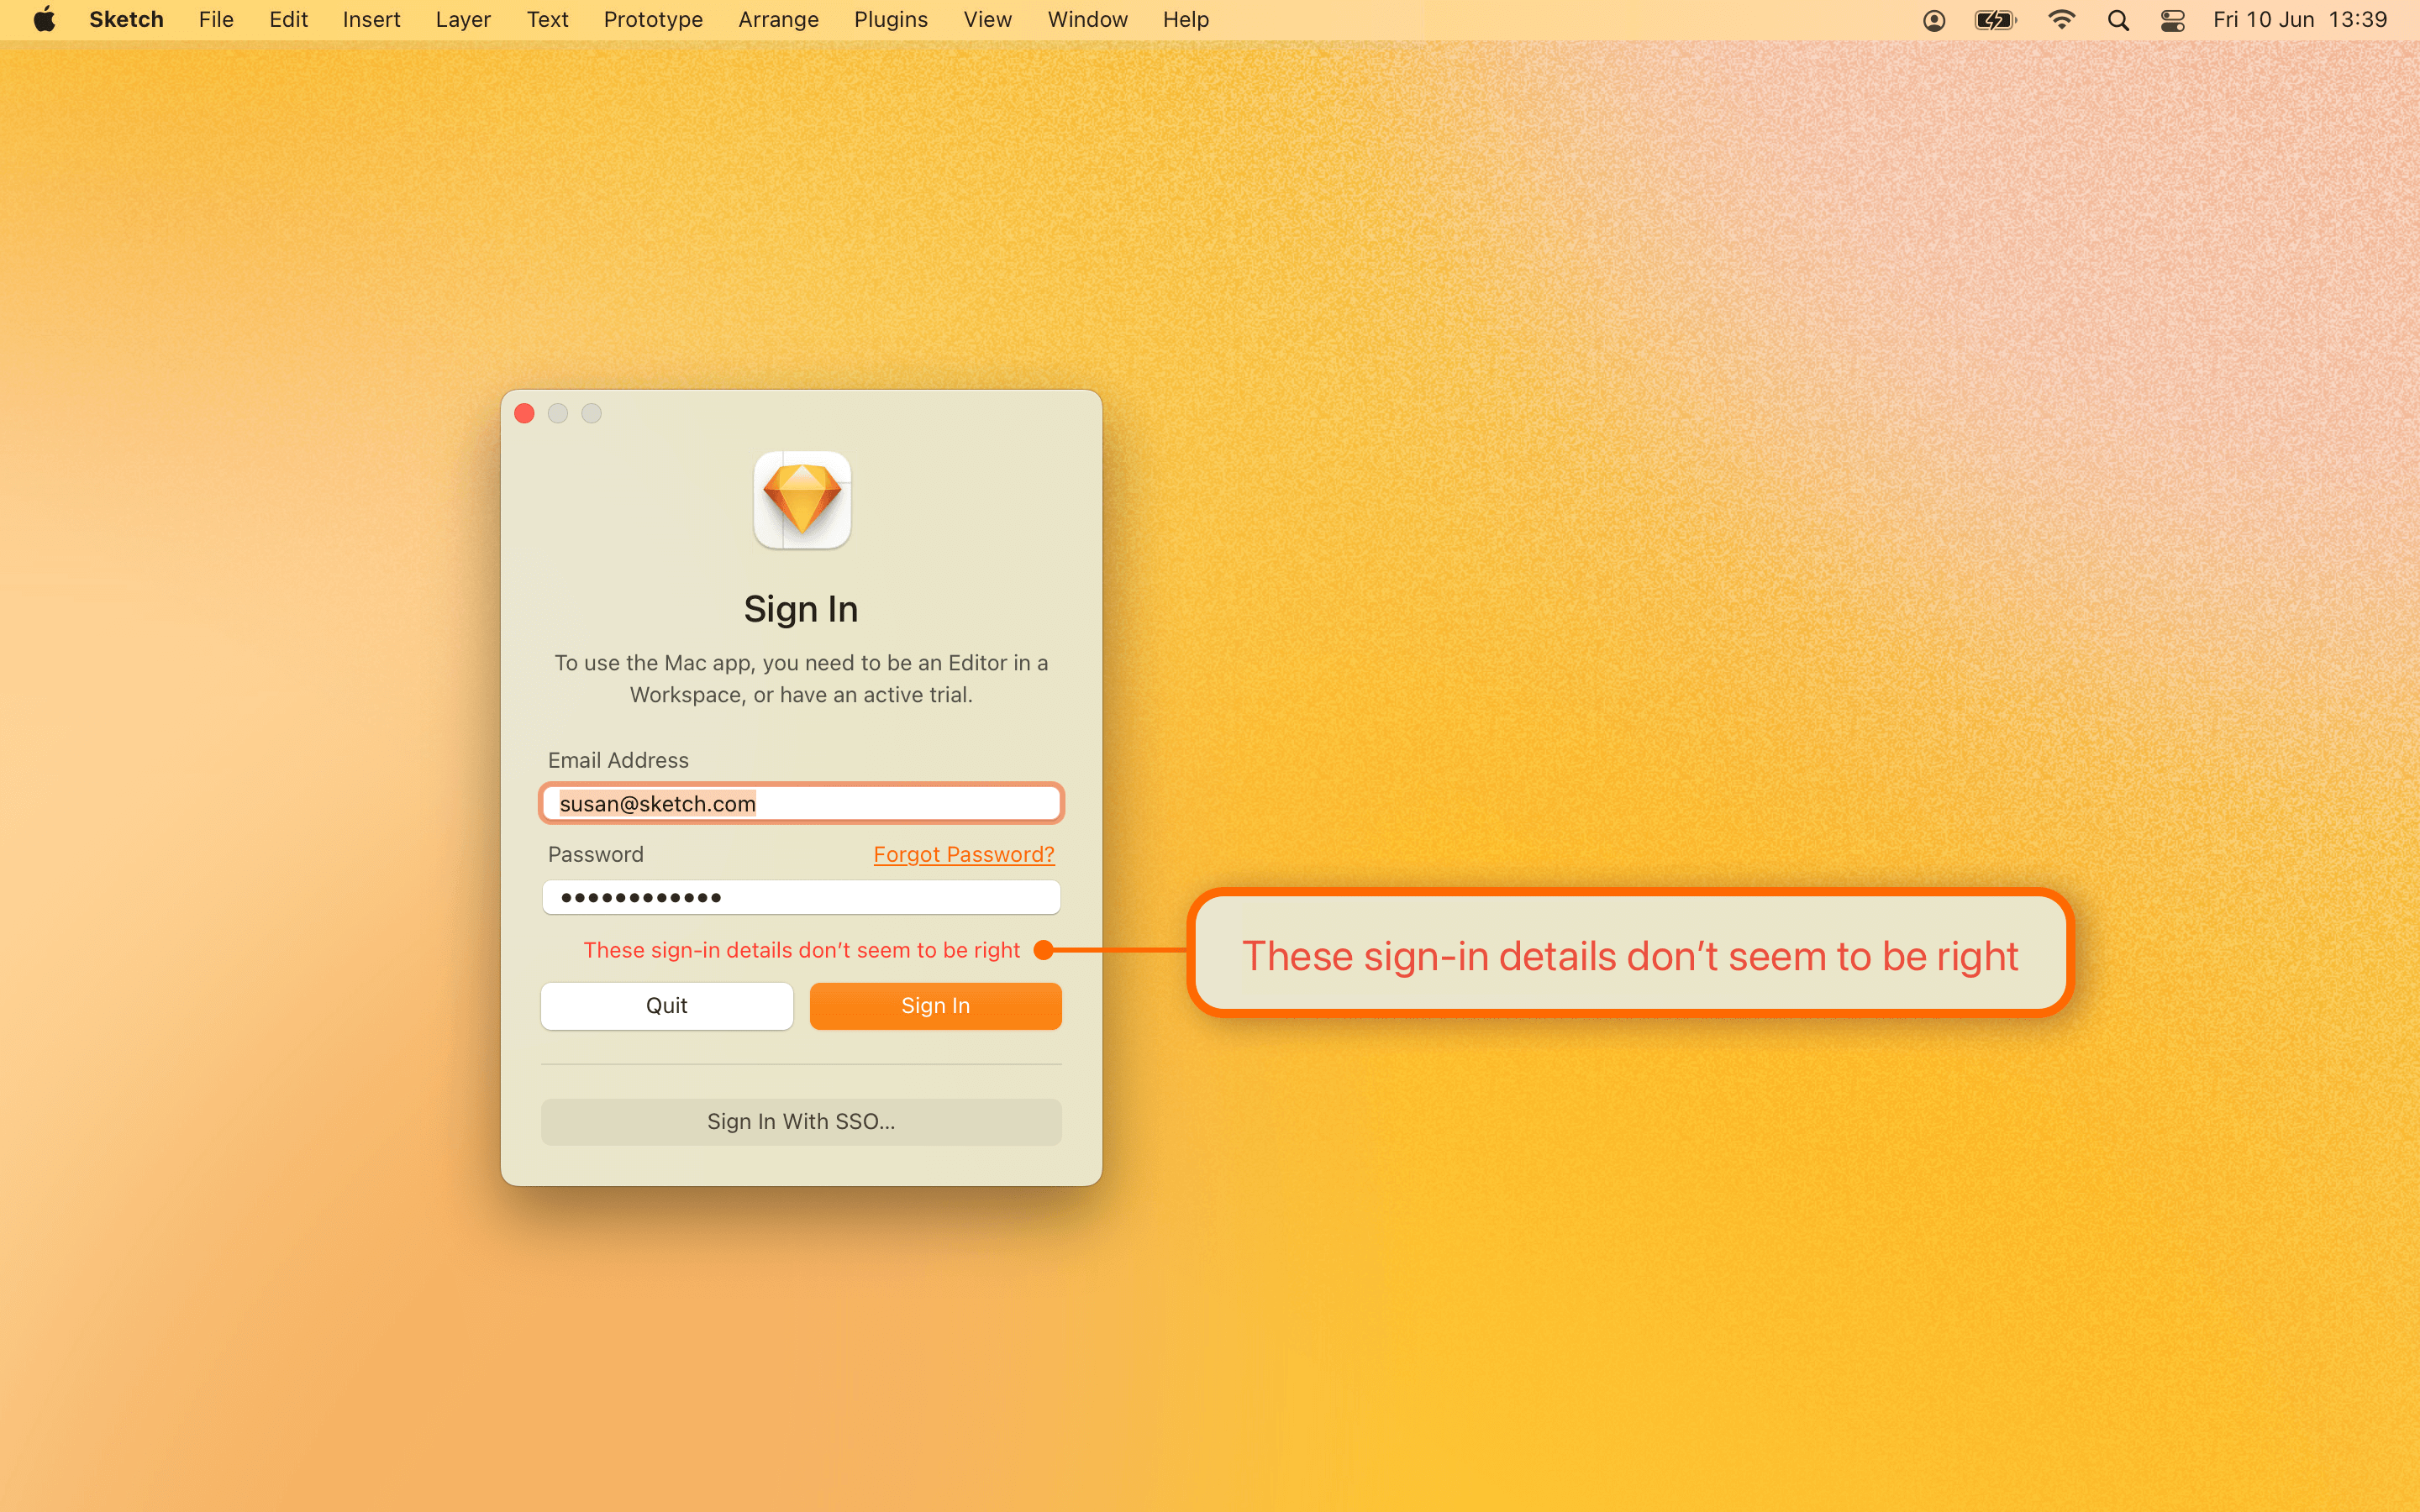Select Sign In With SSO

click(x=801, y=1121)
